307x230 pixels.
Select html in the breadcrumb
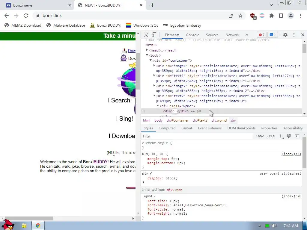146,120
